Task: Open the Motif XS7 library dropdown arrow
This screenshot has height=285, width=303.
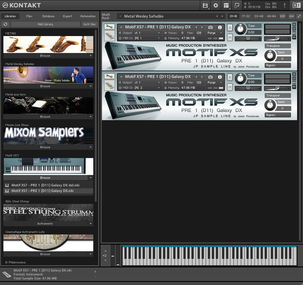Action: coord(90,178)
